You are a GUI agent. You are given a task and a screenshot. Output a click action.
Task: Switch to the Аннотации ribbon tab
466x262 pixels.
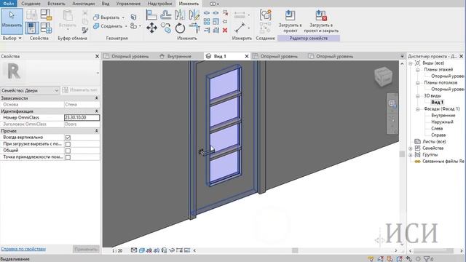(x=84, y=4)
